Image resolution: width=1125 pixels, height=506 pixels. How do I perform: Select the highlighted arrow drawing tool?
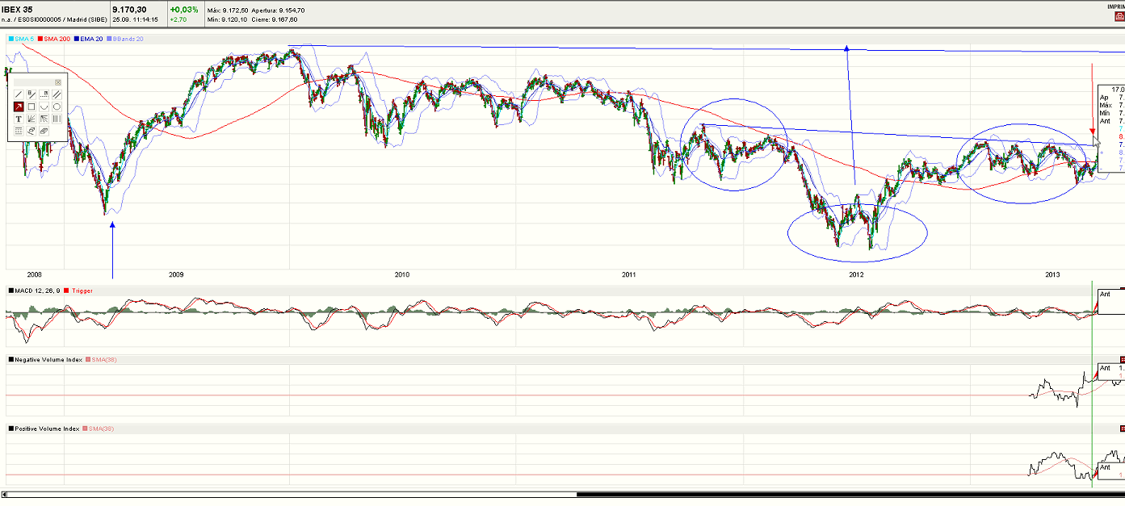point(19,107)
